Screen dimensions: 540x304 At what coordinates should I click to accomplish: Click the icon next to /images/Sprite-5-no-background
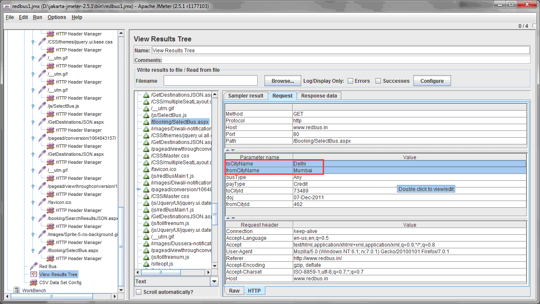click(x=42, y=234)
